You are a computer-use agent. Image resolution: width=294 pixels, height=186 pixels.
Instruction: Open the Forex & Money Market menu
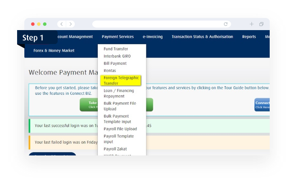click(54, 50)
